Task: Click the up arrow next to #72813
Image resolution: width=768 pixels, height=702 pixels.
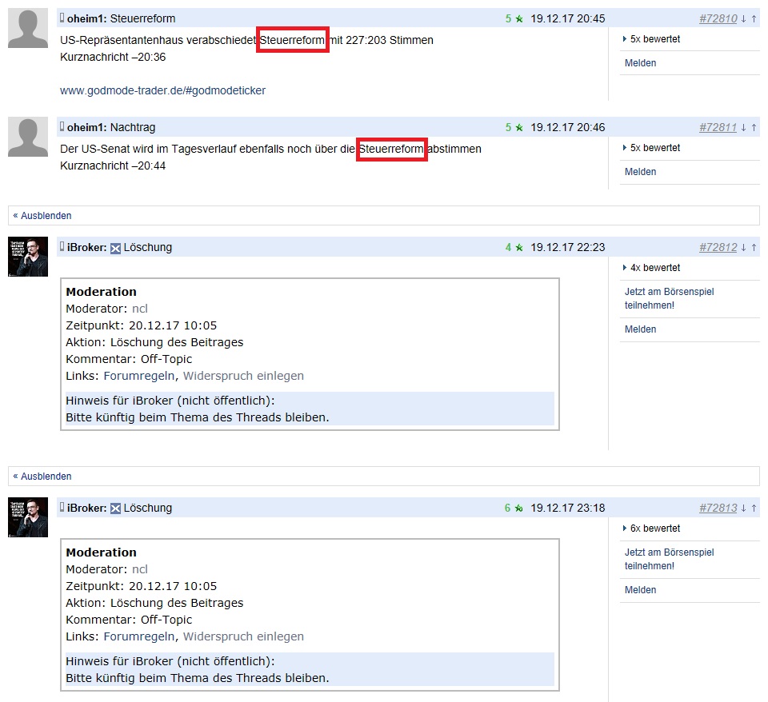Action: pyautogui.click(x=754, y=508)
